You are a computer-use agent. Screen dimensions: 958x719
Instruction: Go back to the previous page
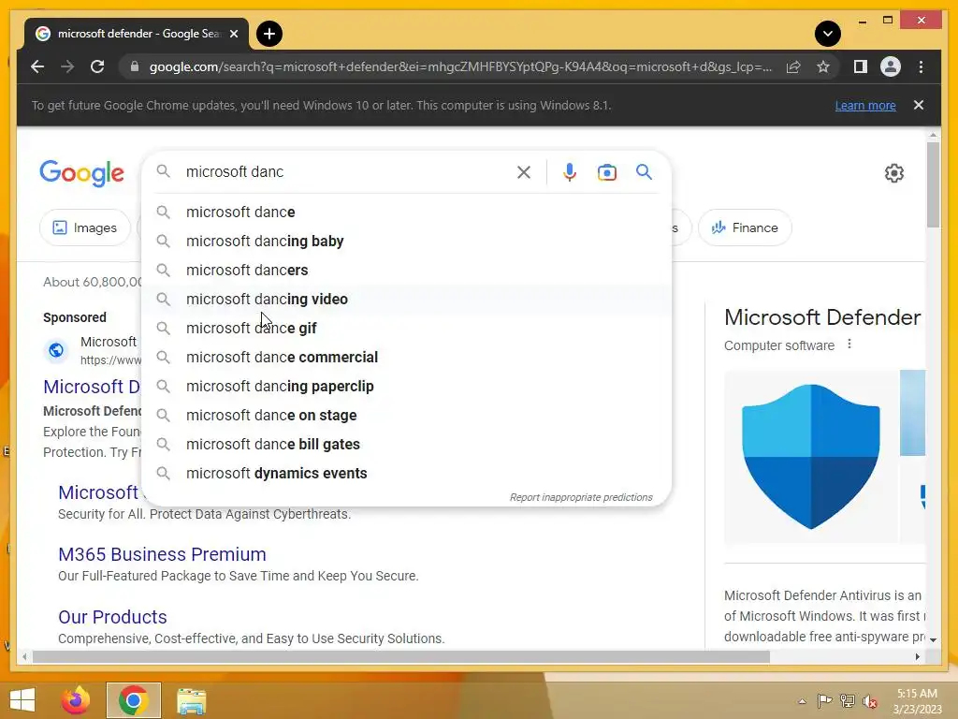coord(37,66)
